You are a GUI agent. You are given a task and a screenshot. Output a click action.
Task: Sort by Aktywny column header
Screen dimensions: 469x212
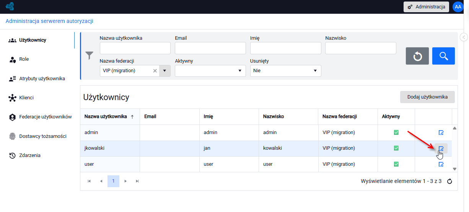396,117
